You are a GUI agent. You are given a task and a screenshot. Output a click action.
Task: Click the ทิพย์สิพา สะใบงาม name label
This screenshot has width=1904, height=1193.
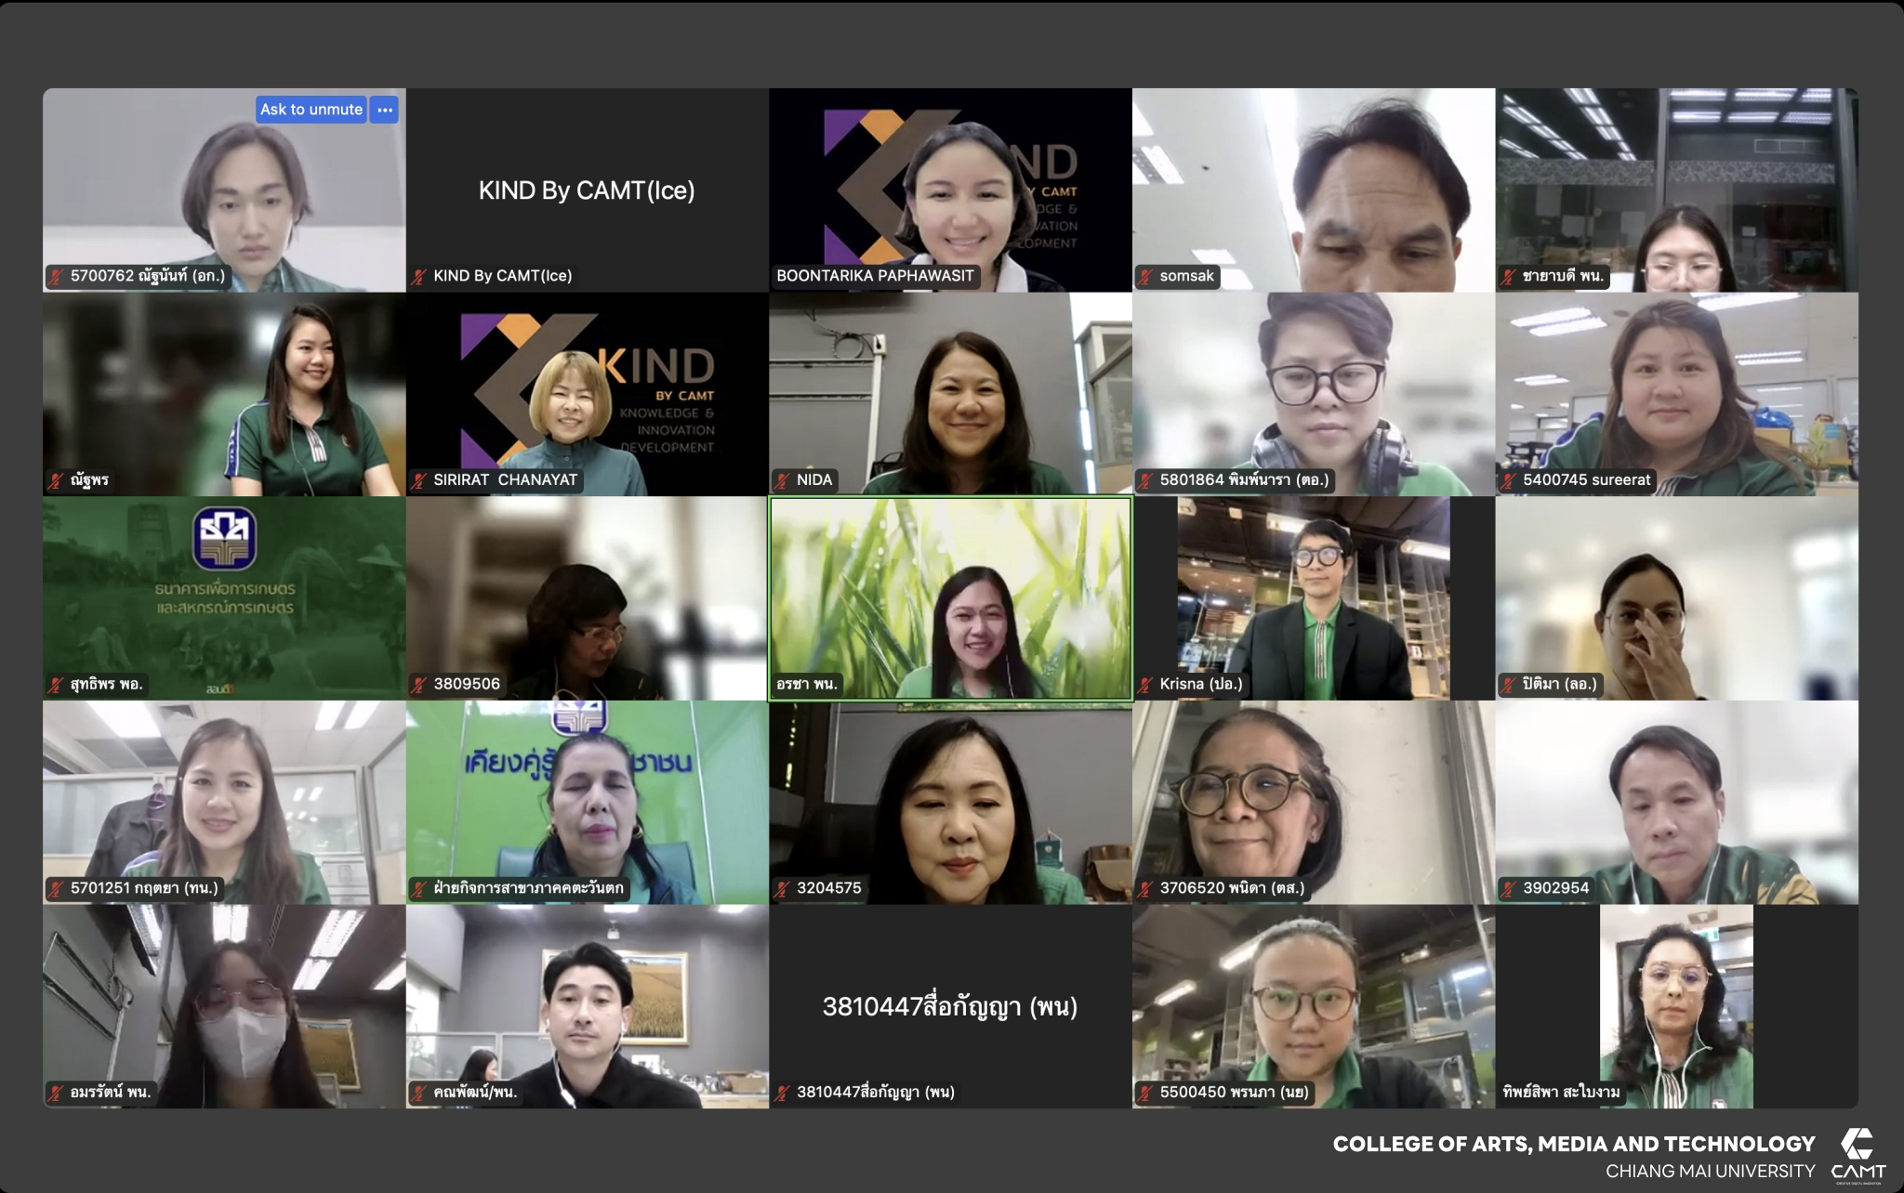point(1561,1093)
